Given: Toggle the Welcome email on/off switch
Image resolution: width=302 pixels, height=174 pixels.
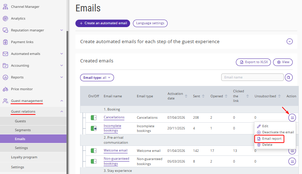Looking at the screenshot, I should (94, 151).
